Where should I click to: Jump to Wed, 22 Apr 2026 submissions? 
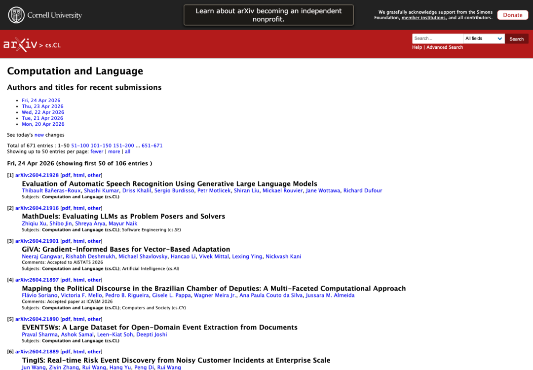43,112
